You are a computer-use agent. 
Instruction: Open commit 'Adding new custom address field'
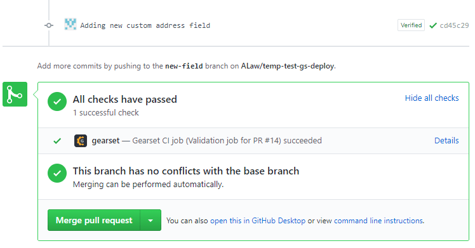[145, 25]
